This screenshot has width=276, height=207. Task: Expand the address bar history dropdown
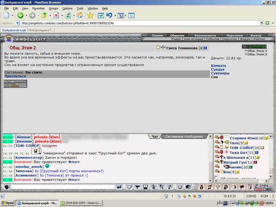(261, 23)
